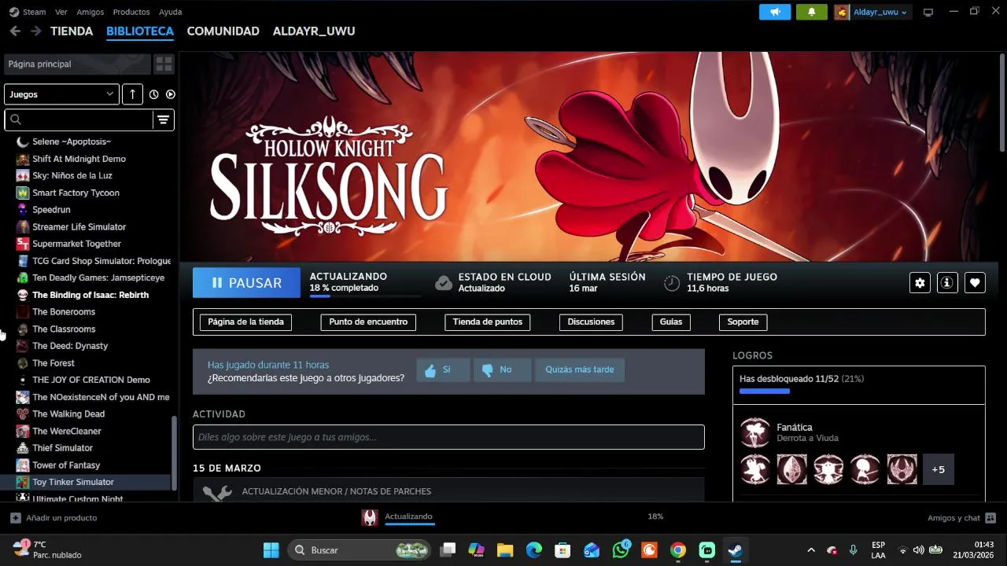
Task: Open Discusiones button
Action: pos(591,322)
